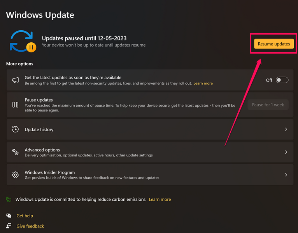
Task: Select the Update history row label
Action: [x=39, y=130]
